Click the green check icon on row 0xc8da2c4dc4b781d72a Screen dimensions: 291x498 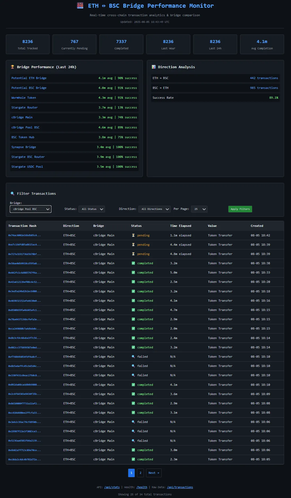pyautogui.click(x=133, y=459)
